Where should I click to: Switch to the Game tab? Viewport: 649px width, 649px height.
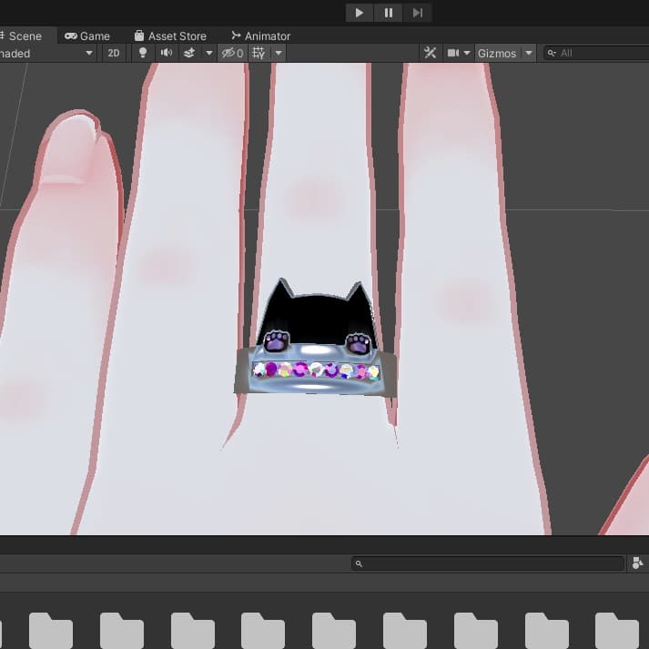click(87, 36)
